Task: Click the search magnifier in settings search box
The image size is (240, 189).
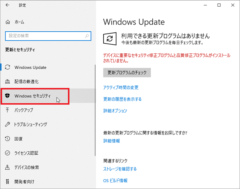Action: pos(86,36)
